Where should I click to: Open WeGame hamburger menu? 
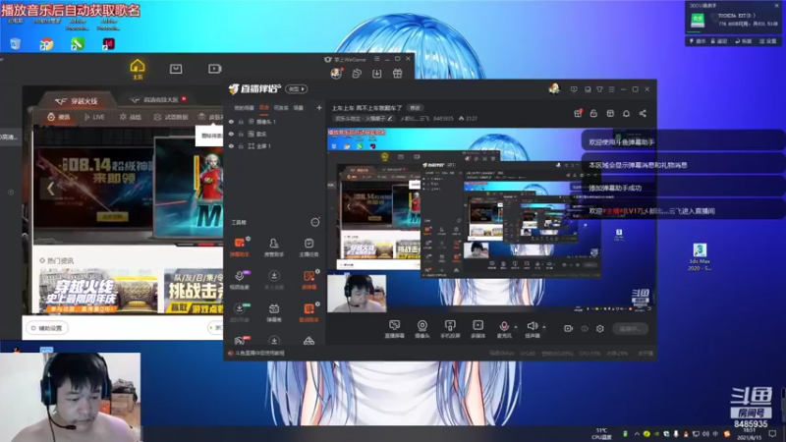377,59
